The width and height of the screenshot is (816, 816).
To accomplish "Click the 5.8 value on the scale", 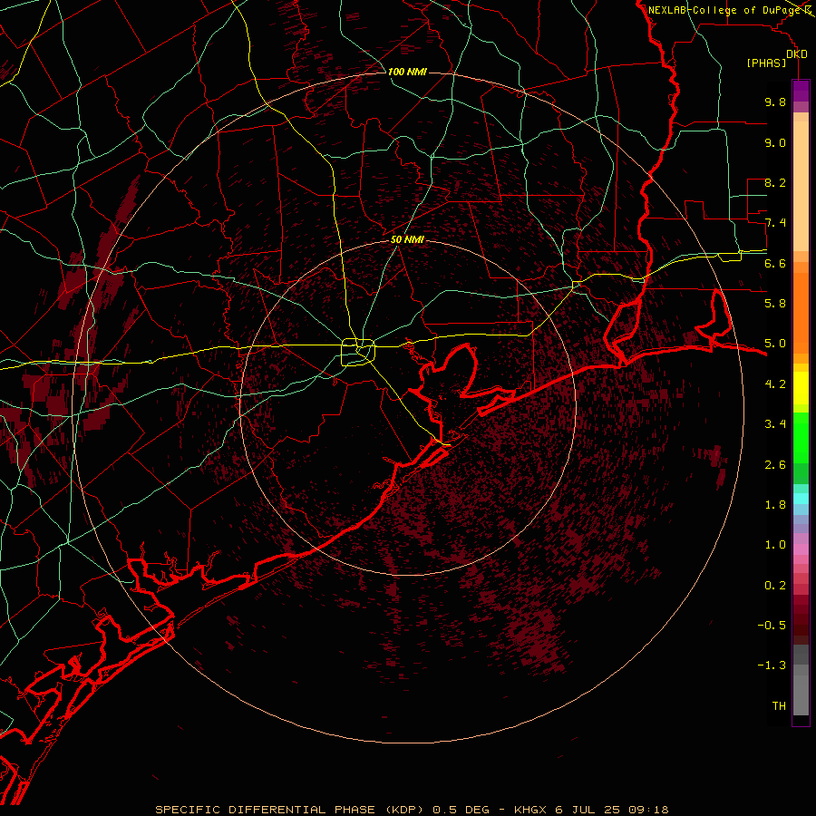I will [775, 304].
